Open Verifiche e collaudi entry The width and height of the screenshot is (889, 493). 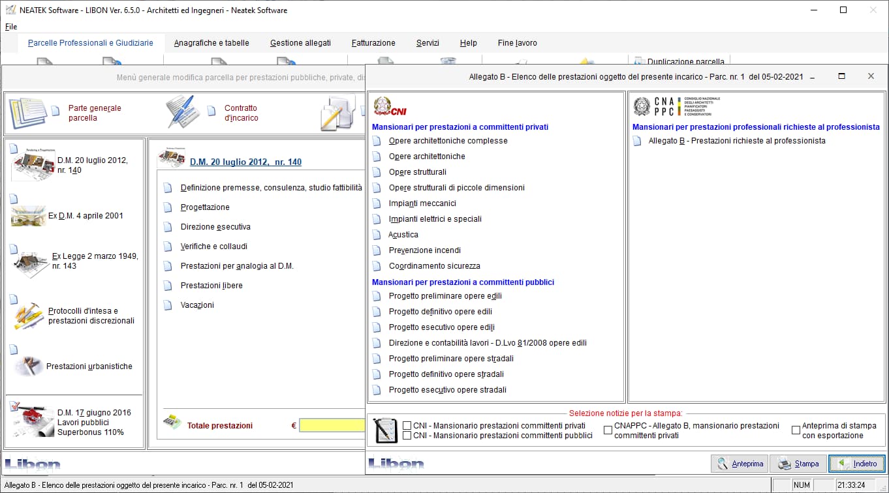pyautogui.click(x=213, y=246)
